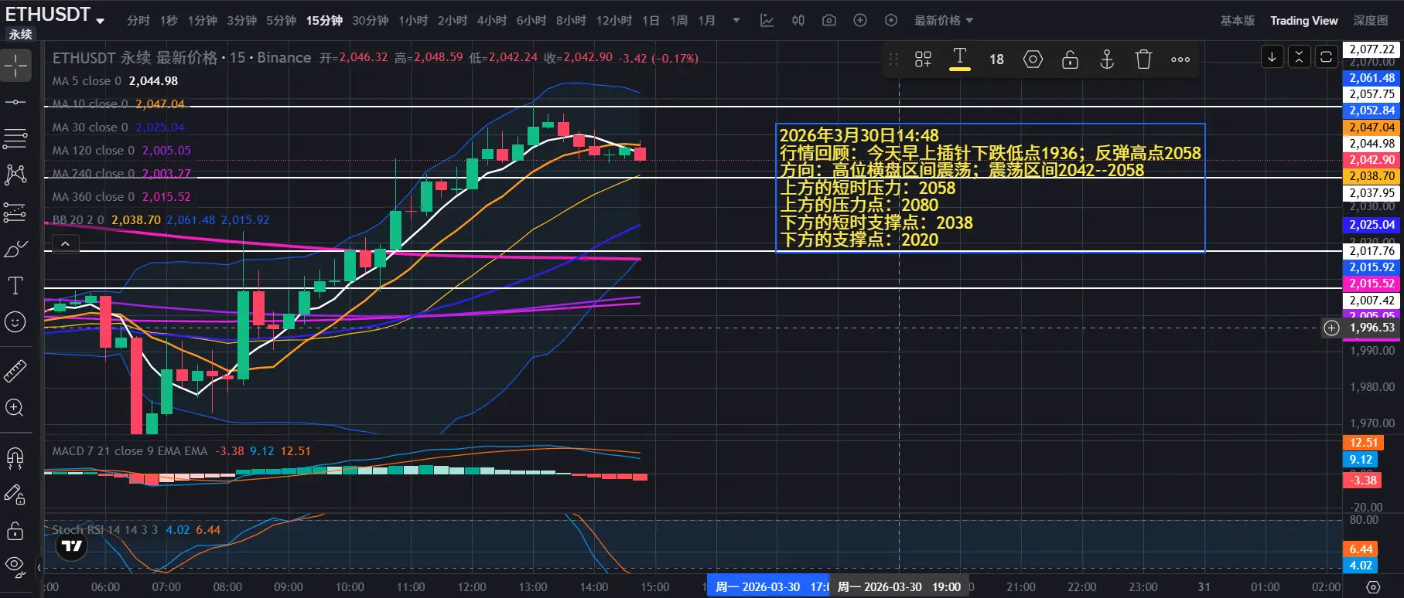
Task: Select the brush drawing tool
Action: tap(15, 249)
